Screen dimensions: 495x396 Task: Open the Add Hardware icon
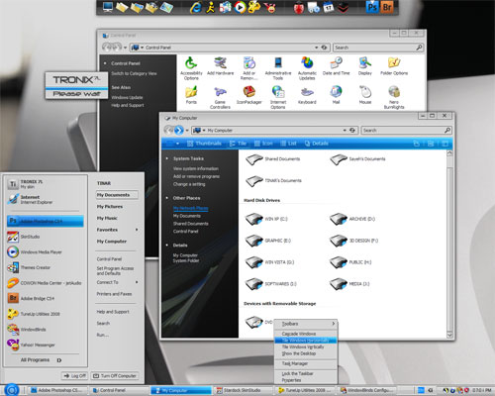[x=220, y=66]
